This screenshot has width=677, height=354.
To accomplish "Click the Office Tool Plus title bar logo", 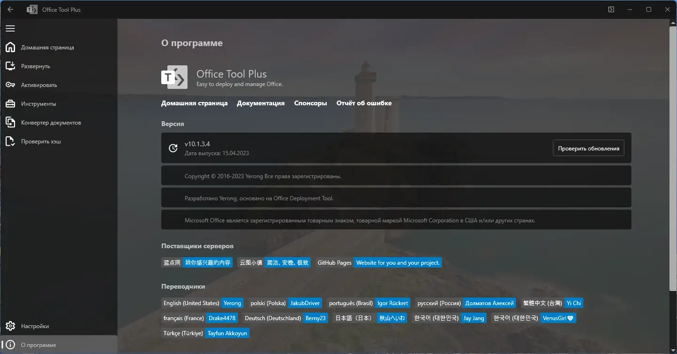I will [32, 9].
